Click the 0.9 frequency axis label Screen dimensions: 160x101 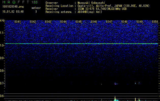[x=2, y=58]
